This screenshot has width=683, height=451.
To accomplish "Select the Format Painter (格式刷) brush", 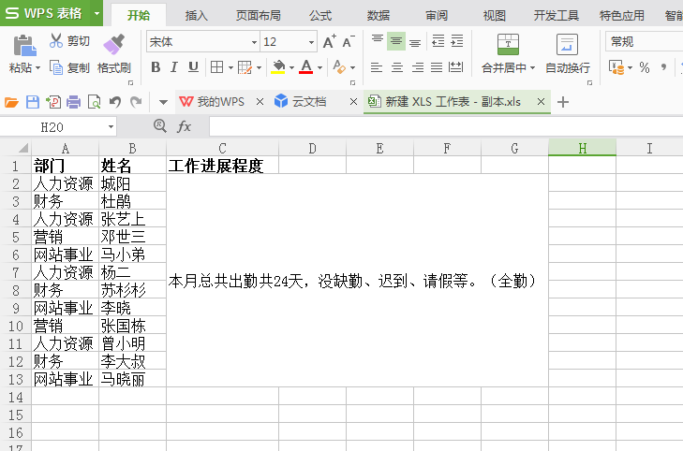I will pyautogui.click(x=114, y=44).
